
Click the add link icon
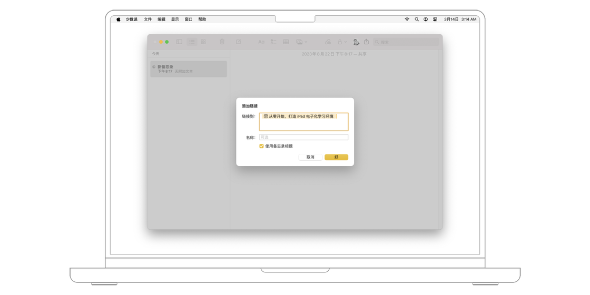[x=328, y=42]
